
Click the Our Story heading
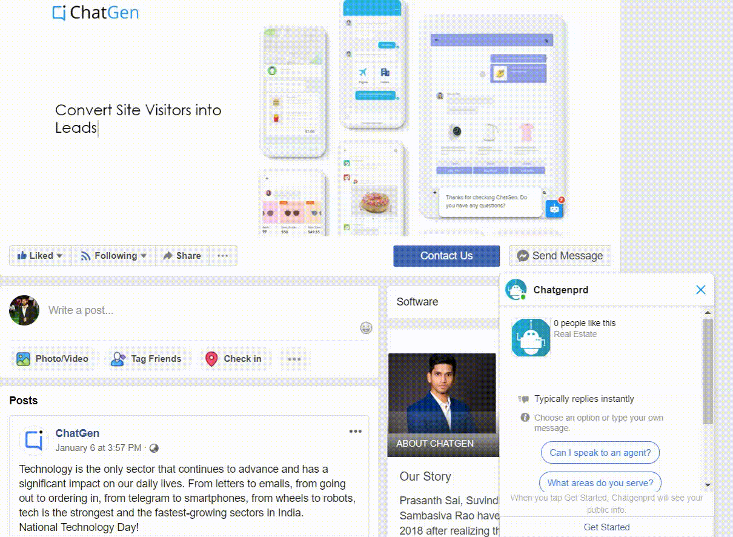425,476
